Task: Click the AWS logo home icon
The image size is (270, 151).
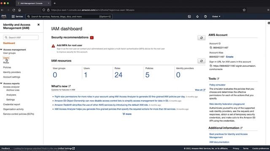Action: coord(4,16)
